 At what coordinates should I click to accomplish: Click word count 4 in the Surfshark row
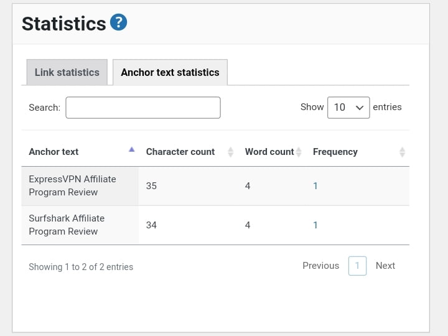248,225
